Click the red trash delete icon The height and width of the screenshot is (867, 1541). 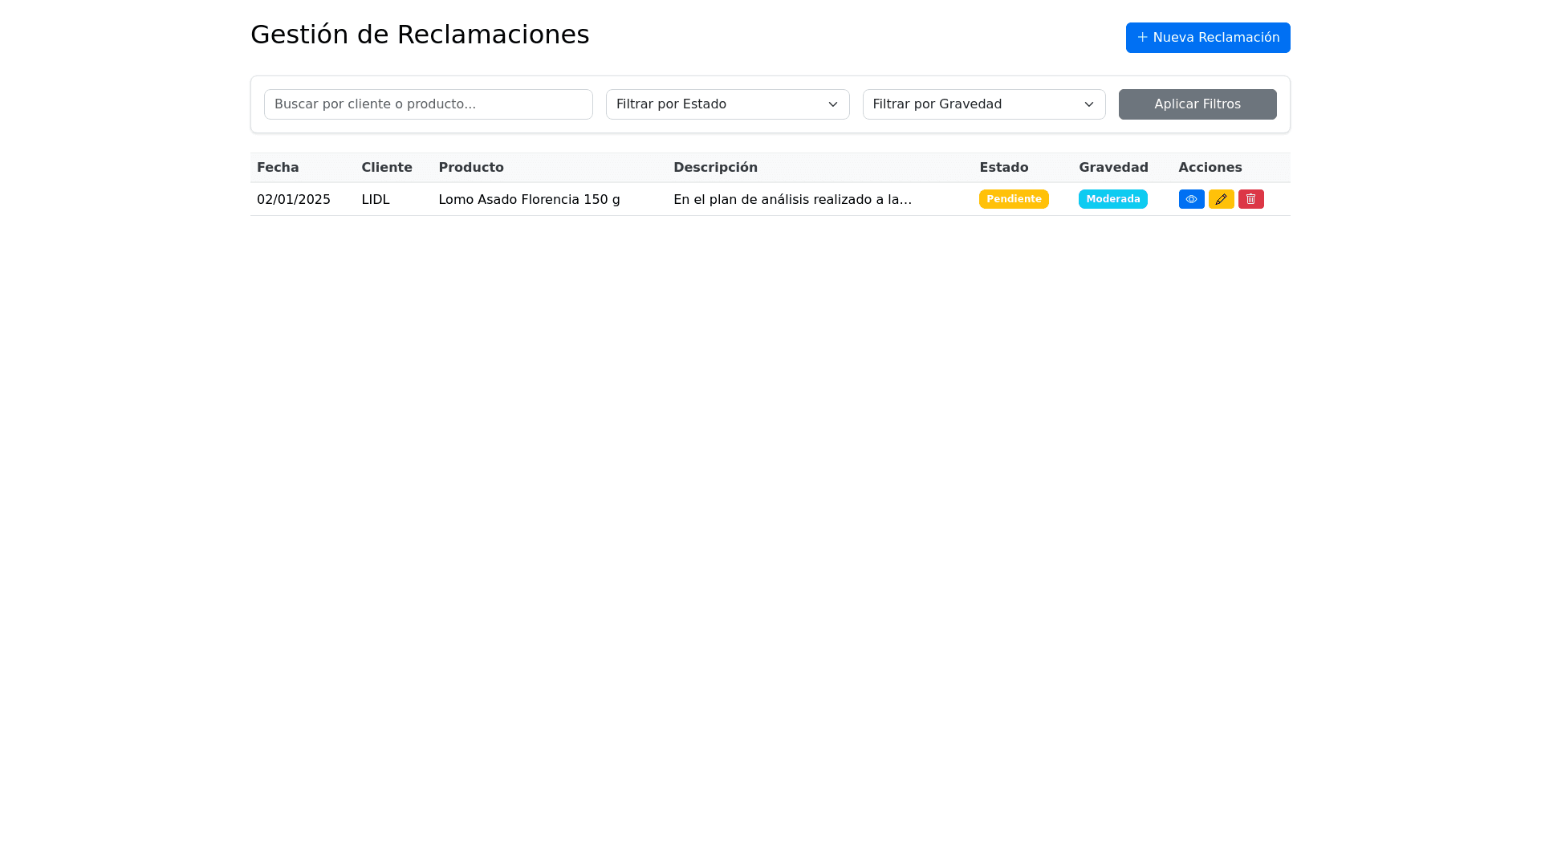tap(1250, 199)
